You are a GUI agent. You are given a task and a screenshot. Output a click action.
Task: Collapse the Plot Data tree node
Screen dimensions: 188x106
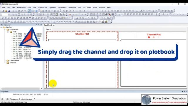coord(1,27)
